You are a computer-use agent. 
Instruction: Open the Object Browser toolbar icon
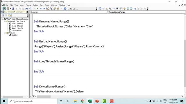(x=58, y=9)
